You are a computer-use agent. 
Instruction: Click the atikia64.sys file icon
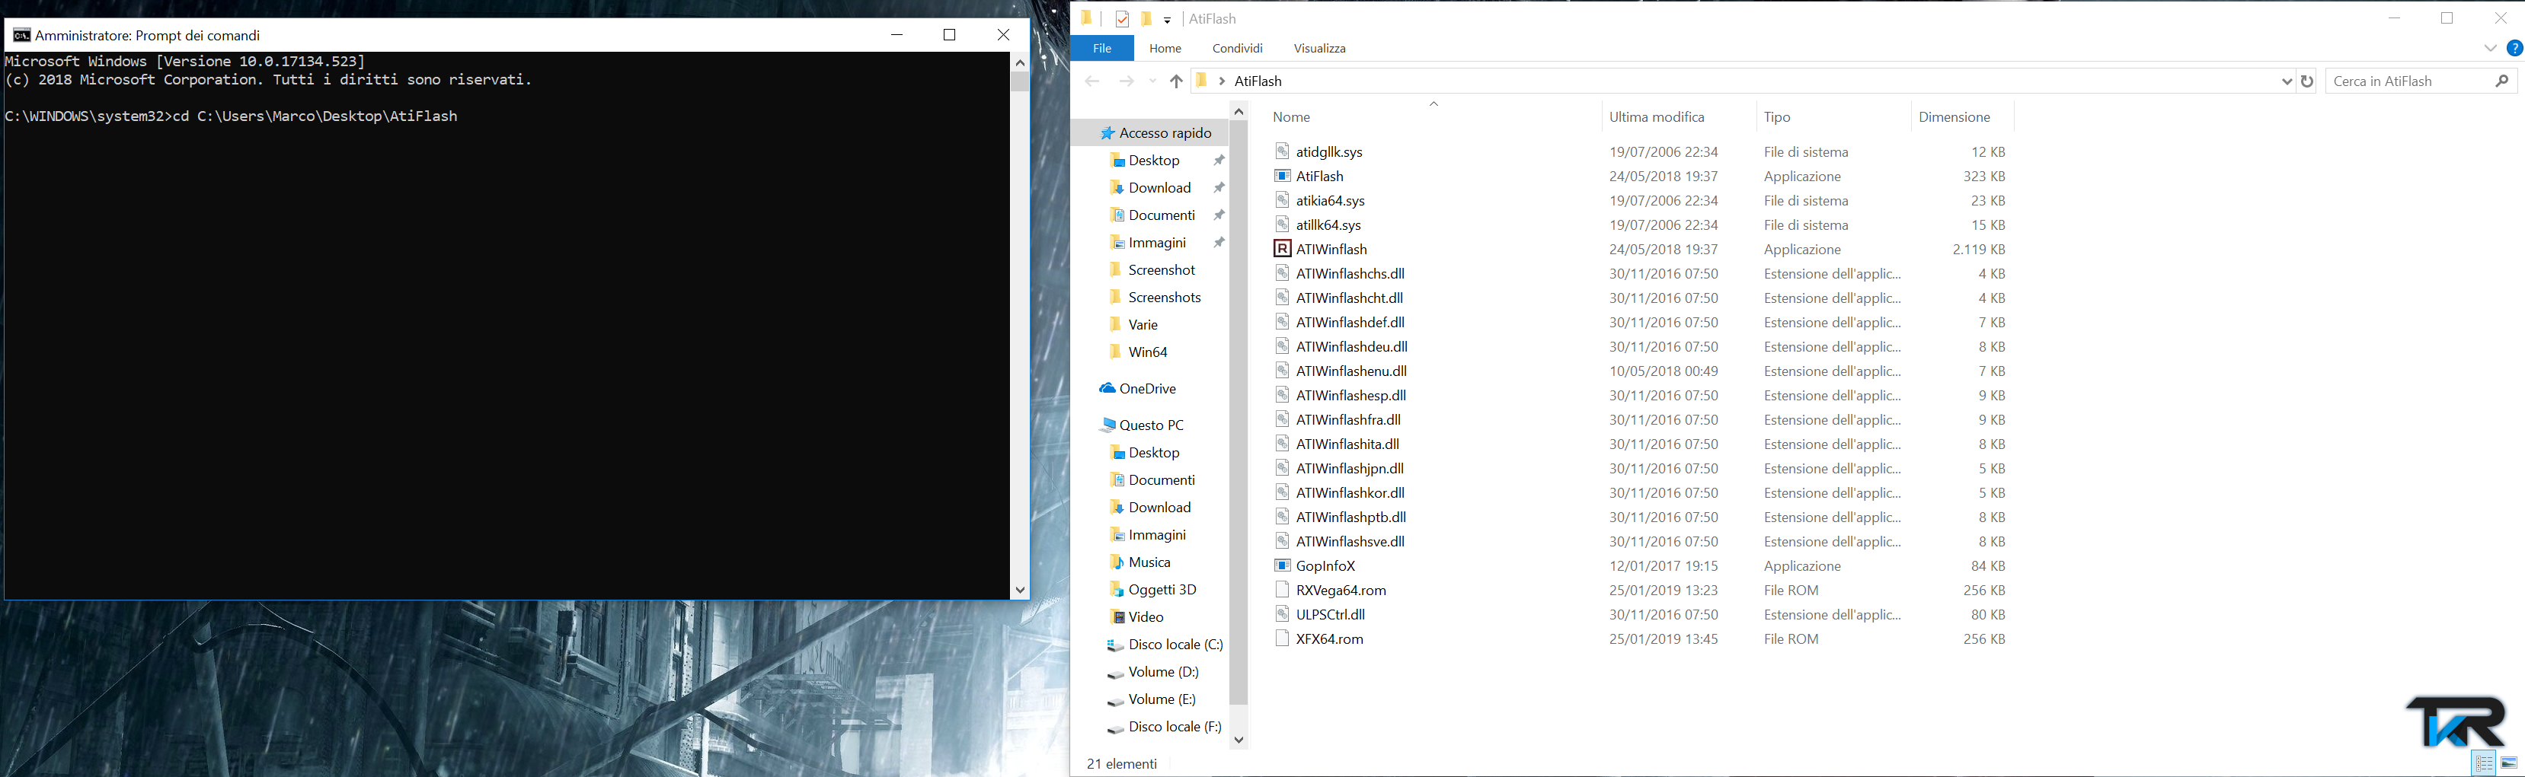pyautogui.click(x=1282, y=200)
